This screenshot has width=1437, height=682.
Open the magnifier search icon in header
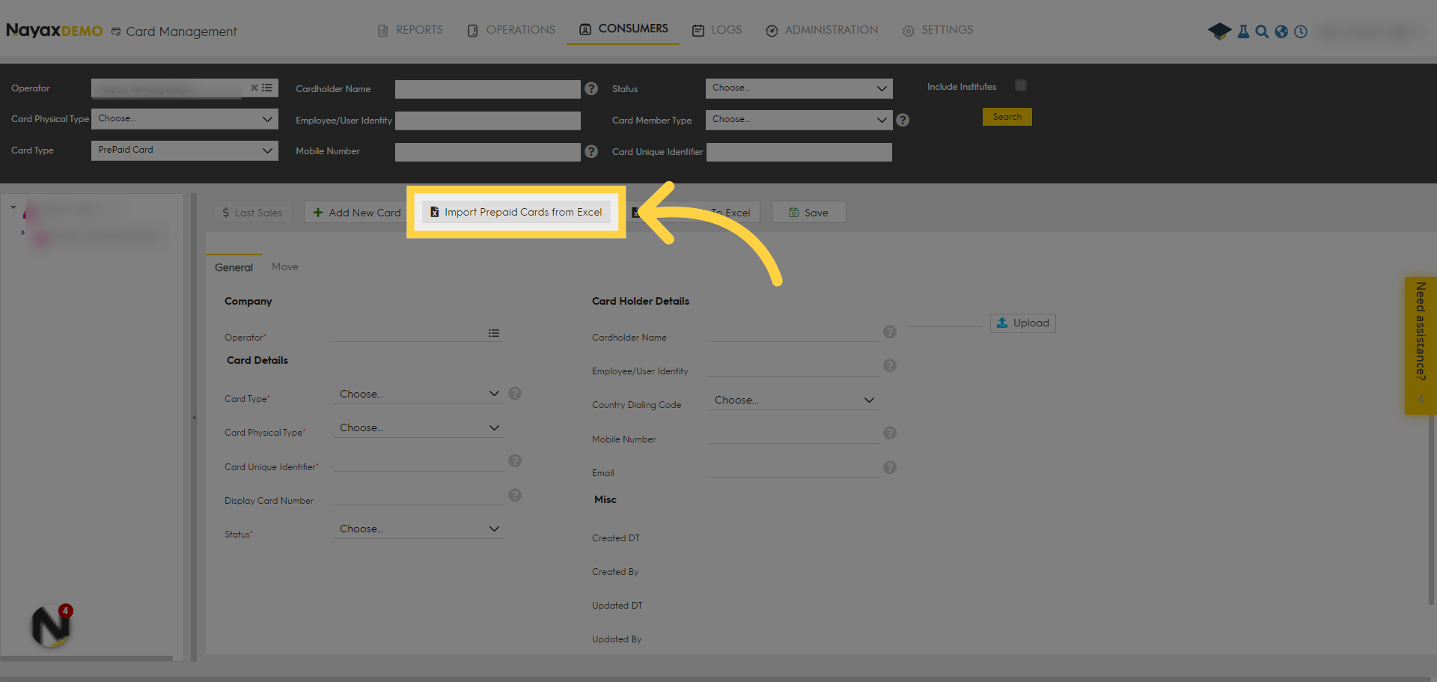[1262, 31]
